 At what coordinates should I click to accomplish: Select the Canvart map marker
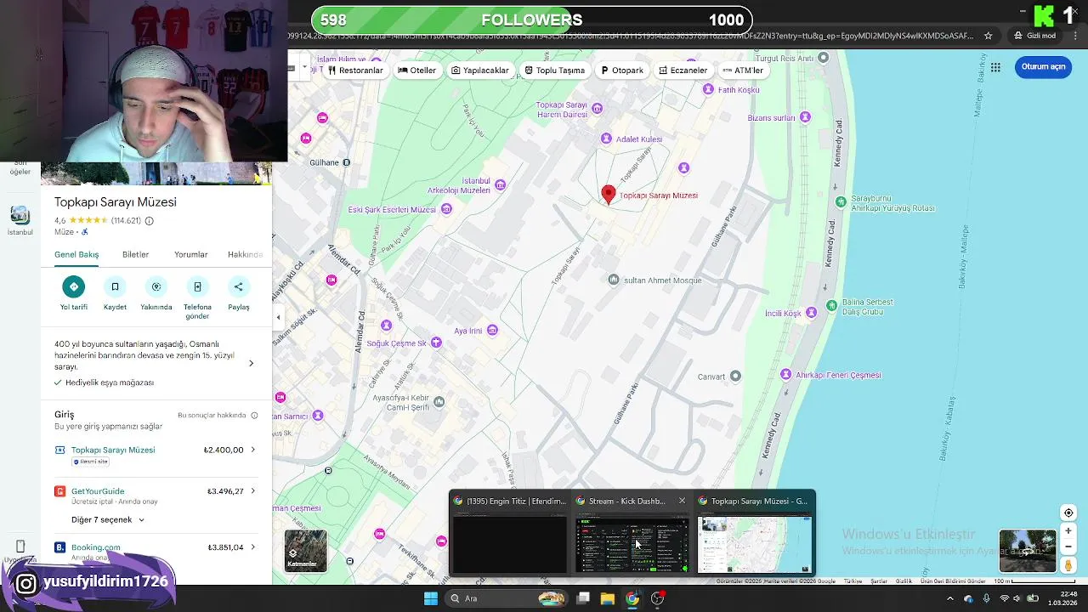735,376
